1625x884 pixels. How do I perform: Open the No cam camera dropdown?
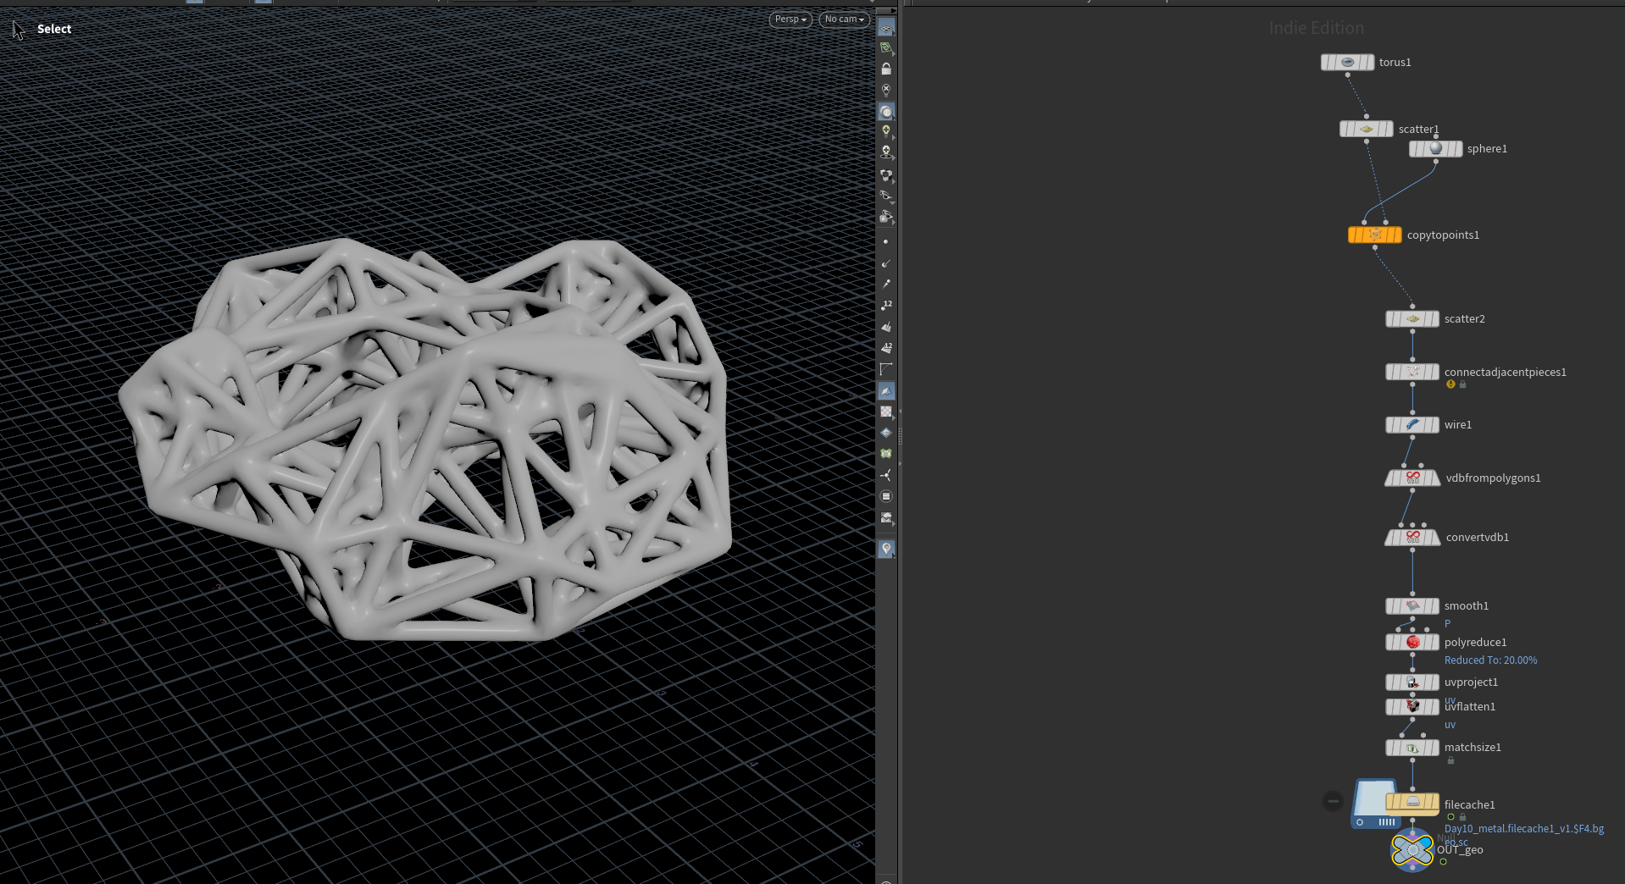(x=845, y=19)
